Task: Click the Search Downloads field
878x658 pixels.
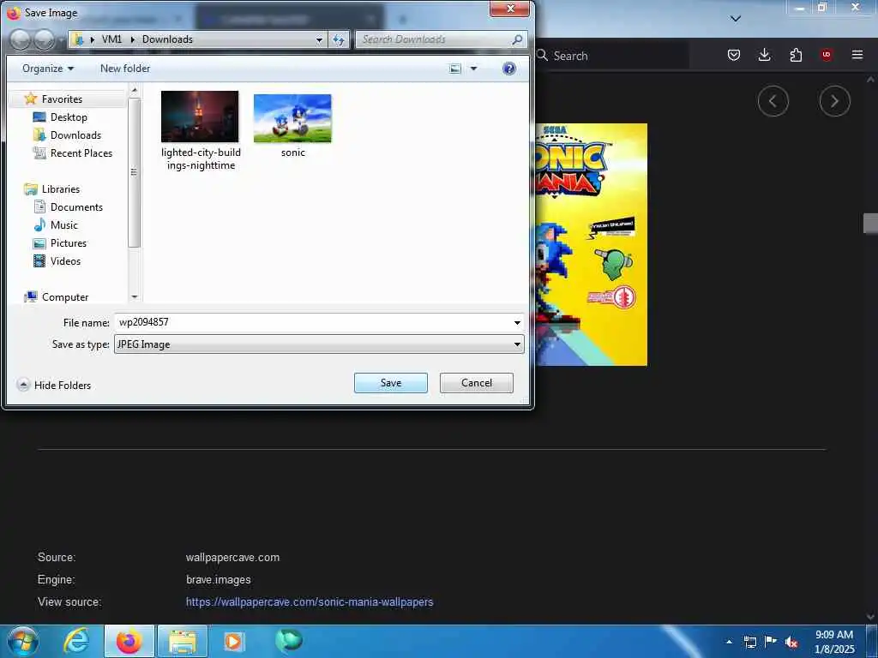Action: click(434, 39)
